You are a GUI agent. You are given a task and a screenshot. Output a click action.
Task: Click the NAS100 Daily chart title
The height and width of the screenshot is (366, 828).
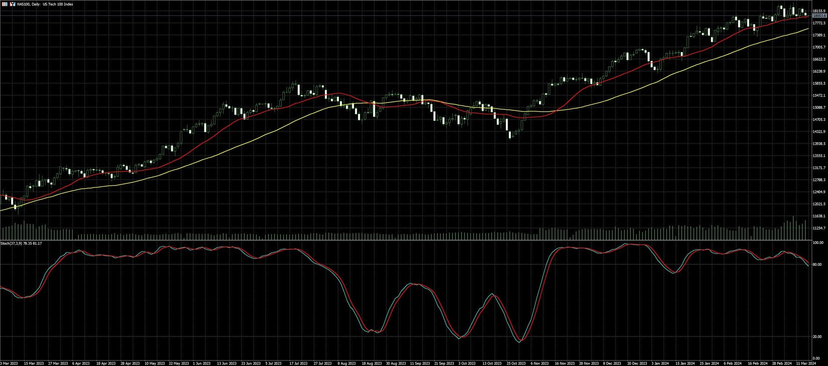[x=45, y=4]
